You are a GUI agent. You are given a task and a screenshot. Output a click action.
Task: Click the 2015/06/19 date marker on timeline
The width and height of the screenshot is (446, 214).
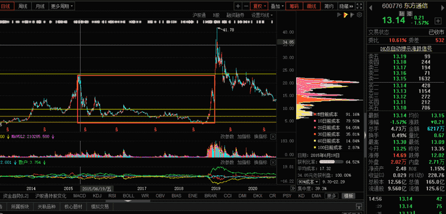[x=97, y=189]
